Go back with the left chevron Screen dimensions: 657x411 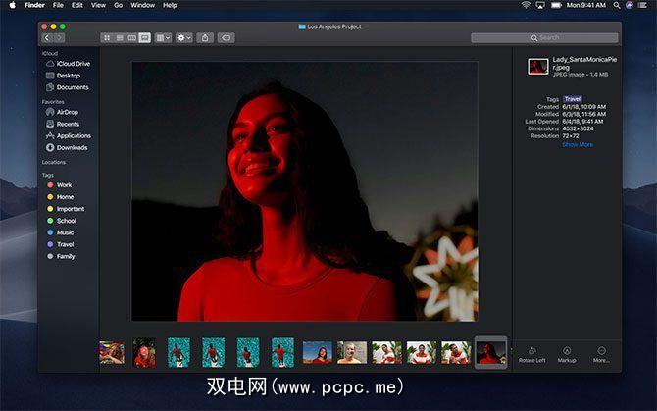click(x=47, y=38)
